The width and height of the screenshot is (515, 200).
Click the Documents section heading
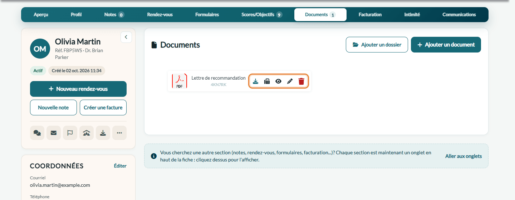(x=180, y=45)
